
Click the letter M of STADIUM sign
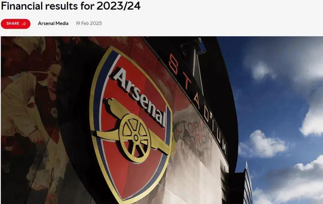point(224,148)
